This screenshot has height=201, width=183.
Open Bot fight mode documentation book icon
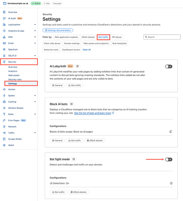click(x=74, y=159)
